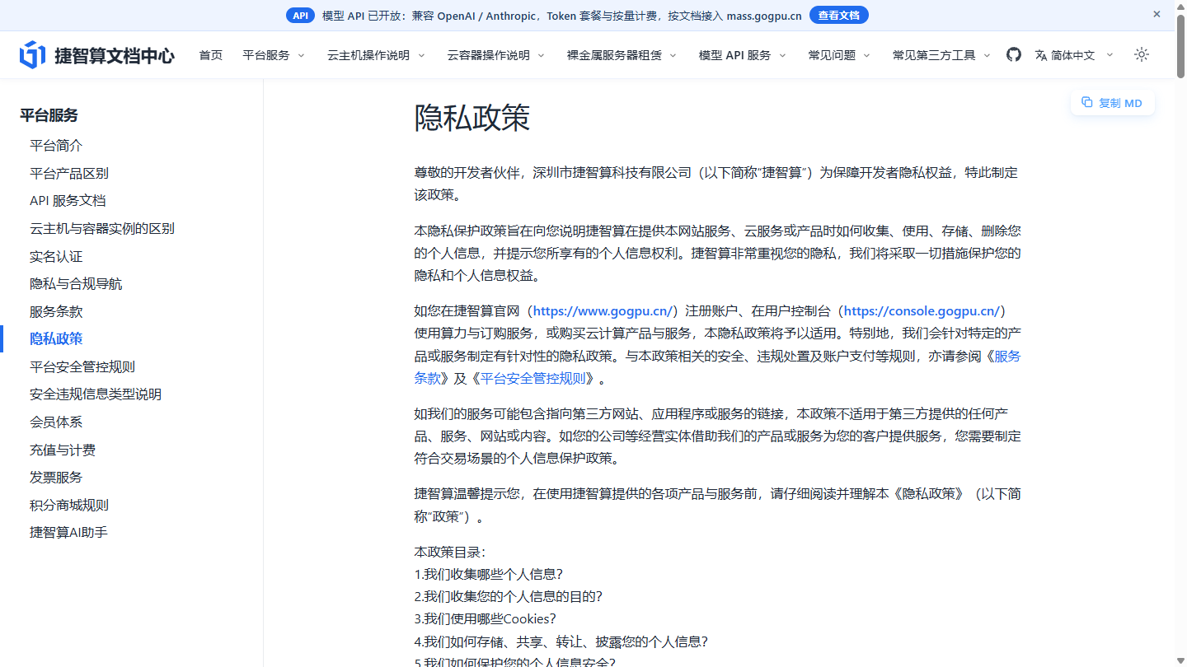Close the top announcement banner

(x=1157, y=14)
